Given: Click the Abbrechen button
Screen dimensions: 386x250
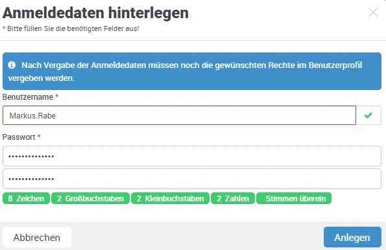Looking at the screenshot, I should (x=37, y=237).
